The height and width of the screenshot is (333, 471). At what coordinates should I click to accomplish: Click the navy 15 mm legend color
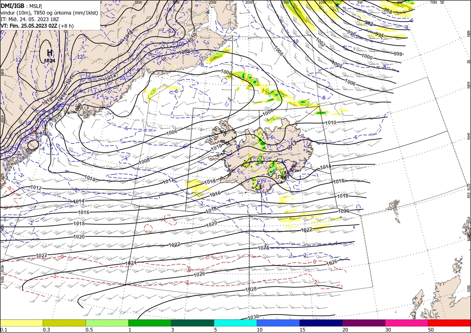[x=321, y=323]
